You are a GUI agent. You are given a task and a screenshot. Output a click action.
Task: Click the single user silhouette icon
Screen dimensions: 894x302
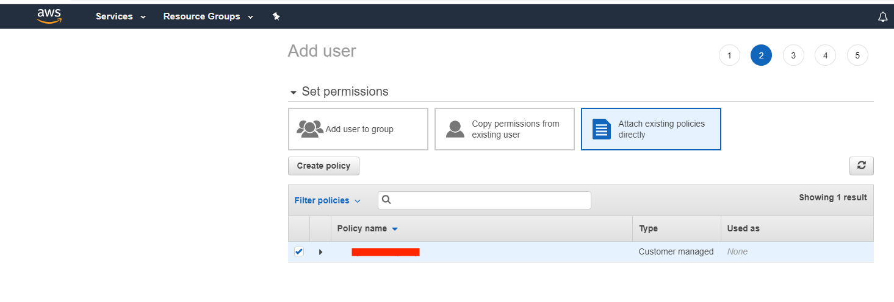pos(455,129)
